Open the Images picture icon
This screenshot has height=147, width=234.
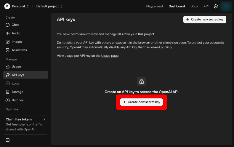(7, 42)
